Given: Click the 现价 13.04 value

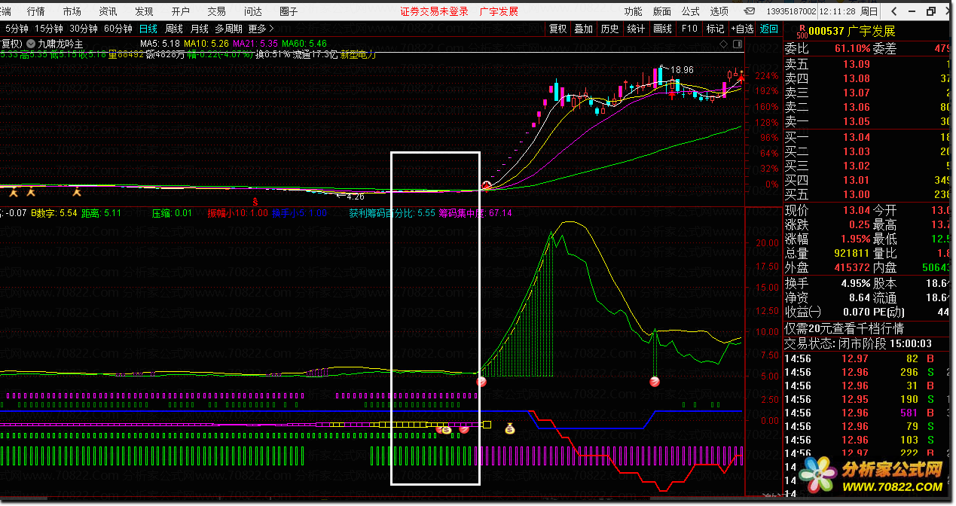Looking at the screenshot, I should click(x=856, y=210).
